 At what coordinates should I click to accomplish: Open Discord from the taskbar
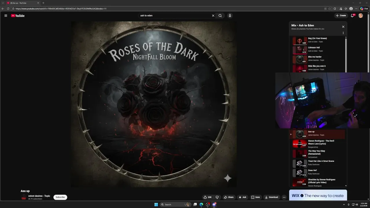pyautogui.click(x=214, y=205)
